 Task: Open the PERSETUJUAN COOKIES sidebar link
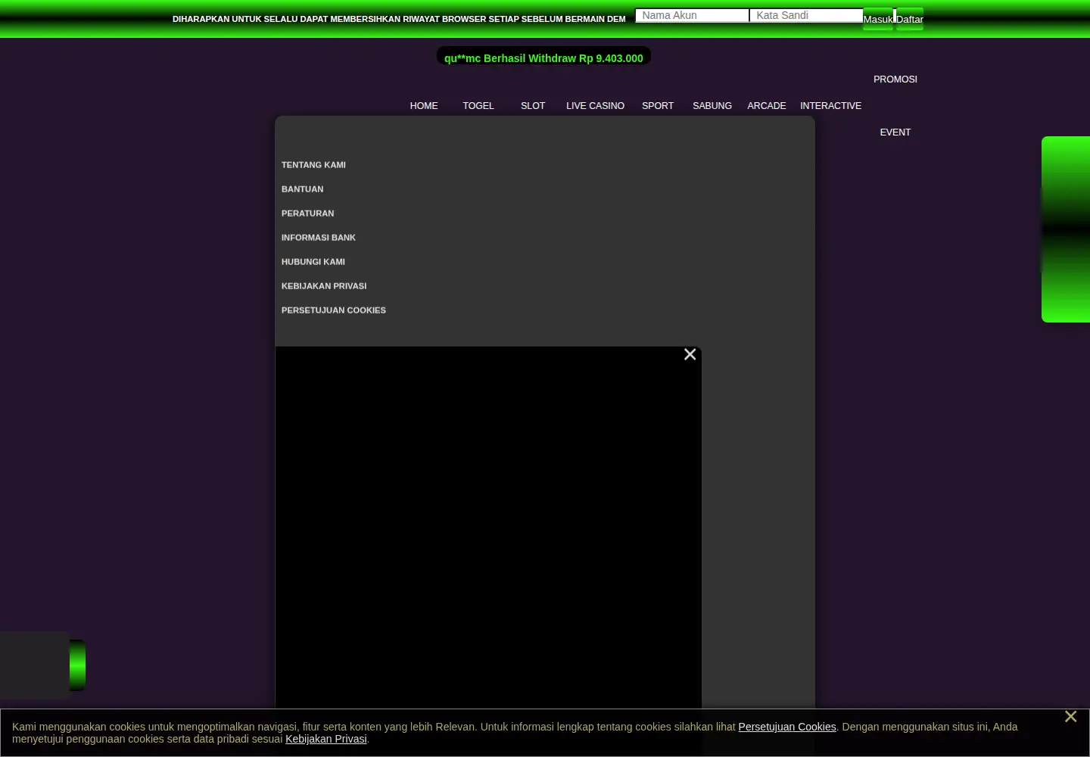coord(334,310)
